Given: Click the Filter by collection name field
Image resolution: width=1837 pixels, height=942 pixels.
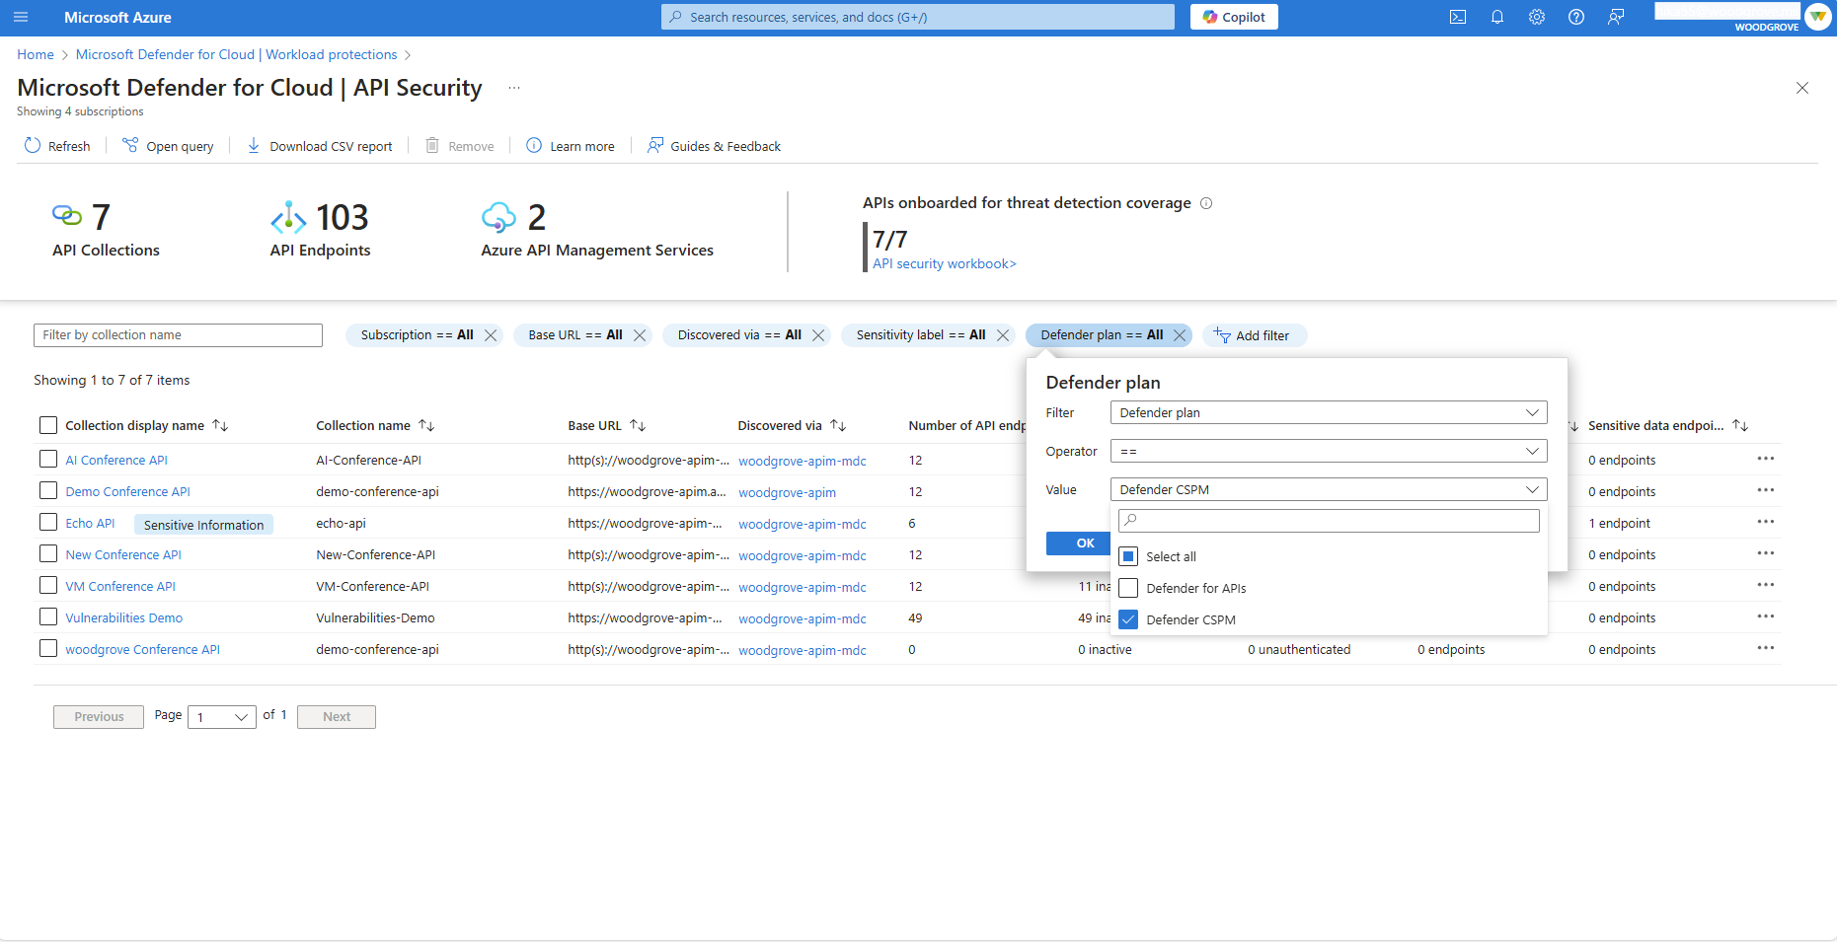Looking at the screenshot, I should 178,335.
